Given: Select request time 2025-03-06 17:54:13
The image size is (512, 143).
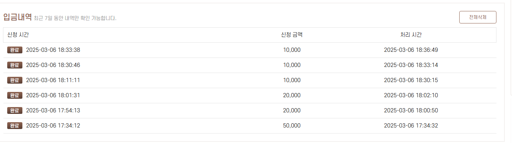Looking at the screenshot, I should pos(53,110).
